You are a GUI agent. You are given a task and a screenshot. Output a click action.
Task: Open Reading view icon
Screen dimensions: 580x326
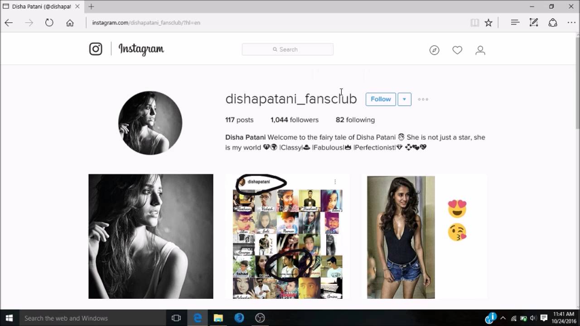click(x=475, y=23)
